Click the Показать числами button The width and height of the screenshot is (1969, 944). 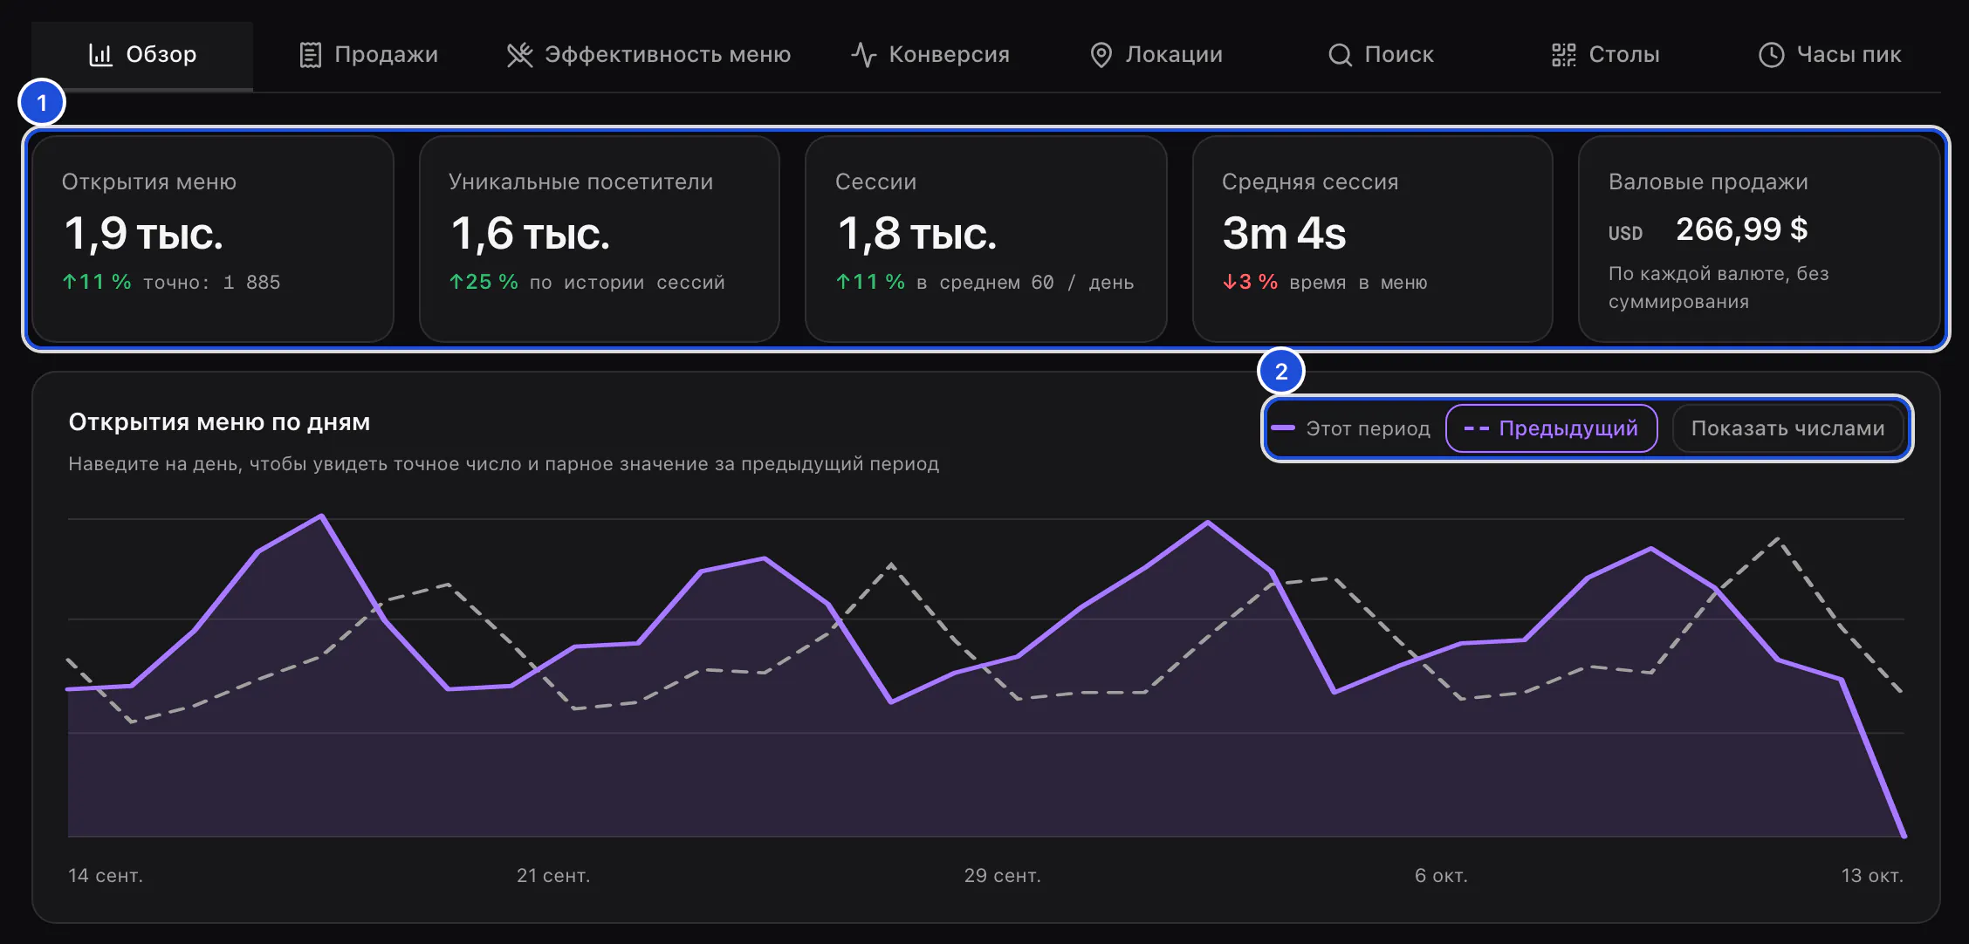click(1787, 428)
